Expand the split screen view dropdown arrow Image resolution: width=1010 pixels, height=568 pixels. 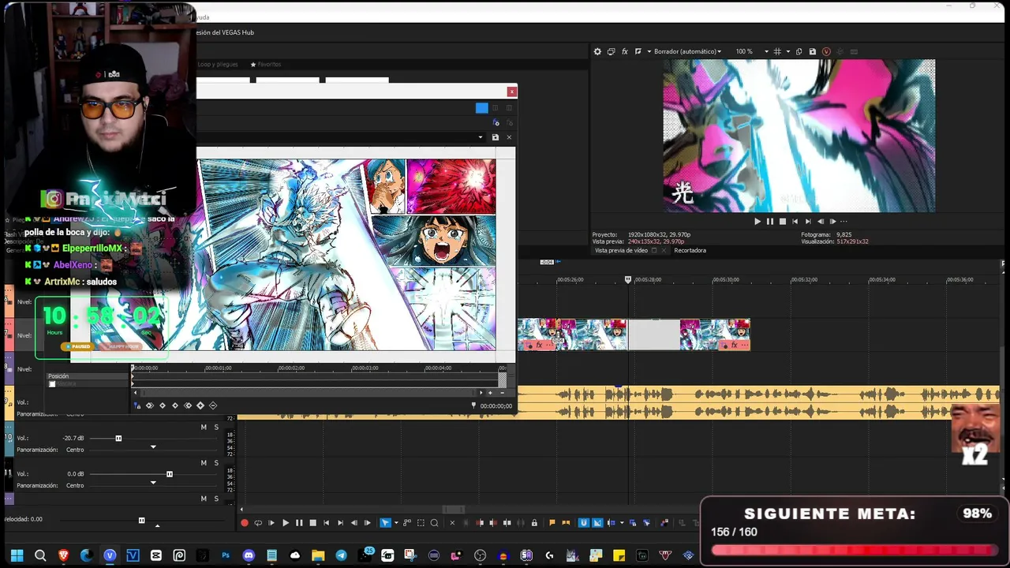(x=649, y=51)
